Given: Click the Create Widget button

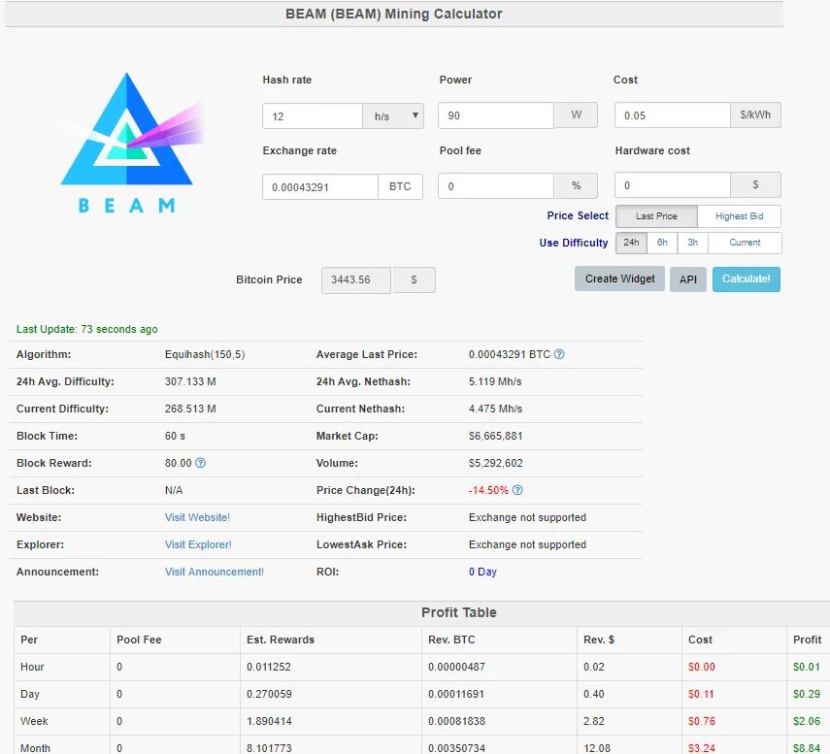Looking at the screenshot, I should [620, 279].
